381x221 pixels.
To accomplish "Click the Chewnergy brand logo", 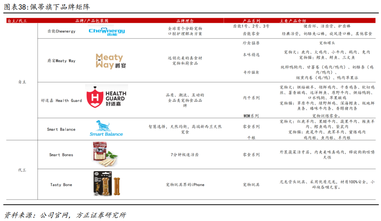I will [107, 31].
